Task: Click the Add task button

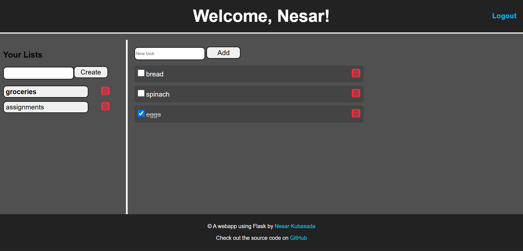Action: coord(223,53)
